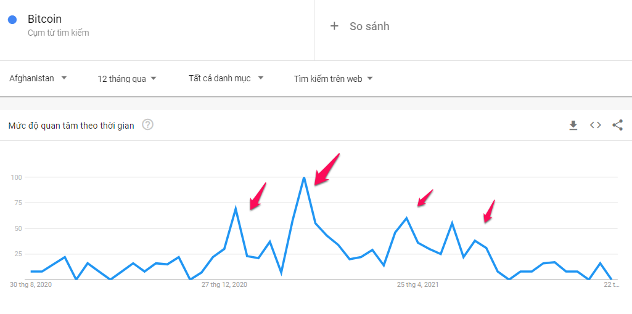Screen dimensions: 632x314
Task: Click the 25 thg 4, 2021 date label
Action: (418, 284)
